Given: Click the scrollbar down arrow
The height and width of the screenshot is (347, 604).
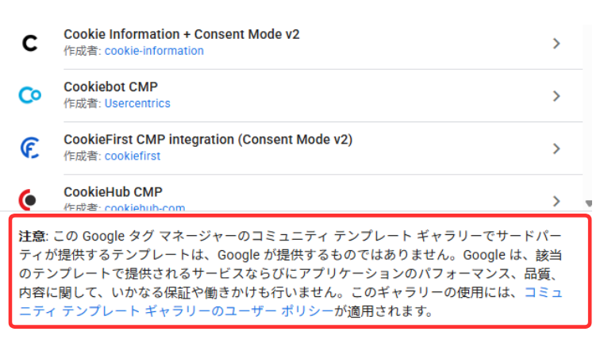Looking at the screenshot, I should (588, 204).
